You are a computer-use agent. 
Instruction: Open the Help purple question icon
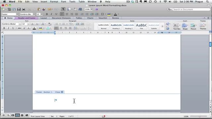point(96,9)
